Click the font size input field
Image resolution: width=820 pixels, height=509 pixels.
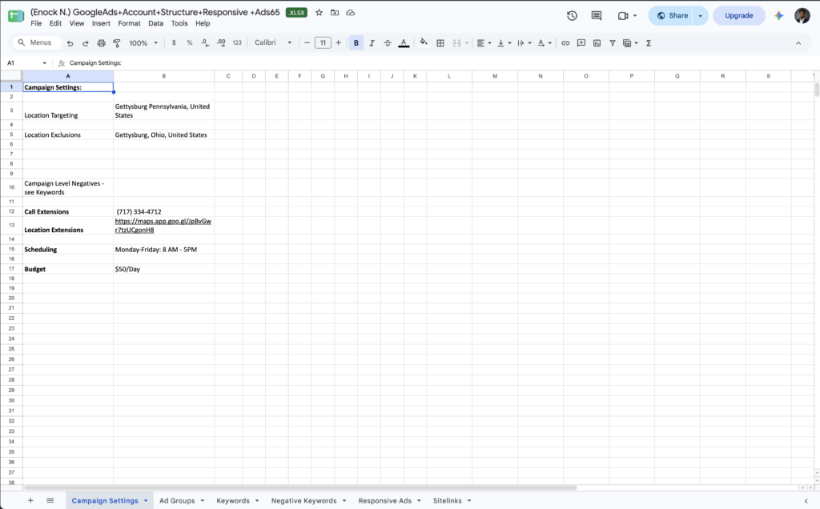tap(323, 43)
